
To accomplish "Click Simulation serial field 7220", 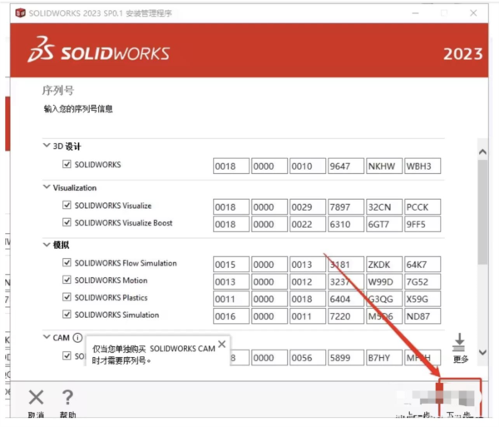I will click(346, 315).
